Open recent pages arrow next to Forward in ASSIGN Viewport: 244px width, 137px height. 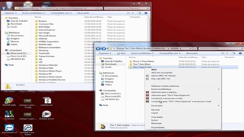pos(108,49)
